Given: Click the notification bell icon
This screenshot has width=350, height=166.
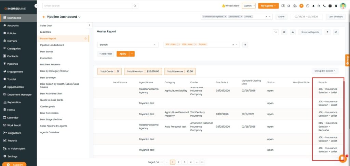Looking at the screenshot, I should [313, 6].
